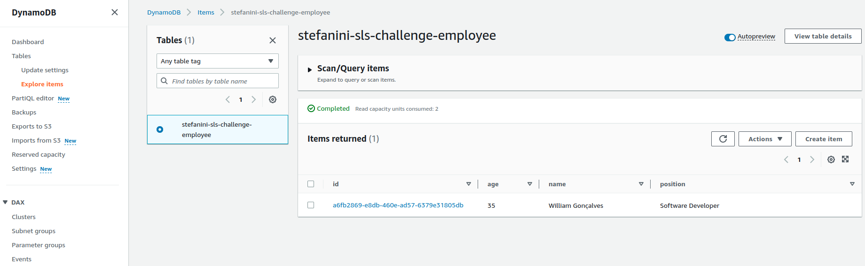Click the Autopreview label link
This screenshot has height=266, width=865.
(x=756, y=37)
